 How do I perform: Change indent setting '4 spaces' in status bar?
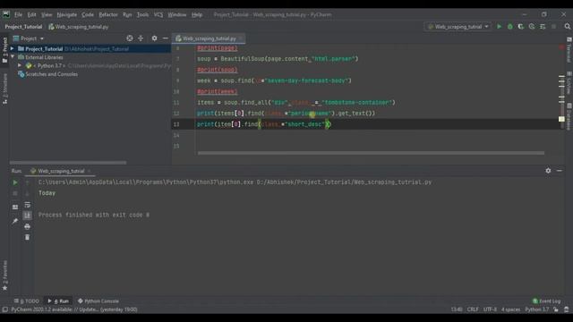point(510,309)
